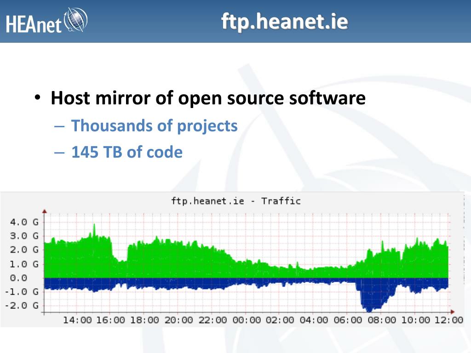Click the 00:00 time axis label
Image resolution: width=471 pixels, height=353 pixels.
point(247,320)
